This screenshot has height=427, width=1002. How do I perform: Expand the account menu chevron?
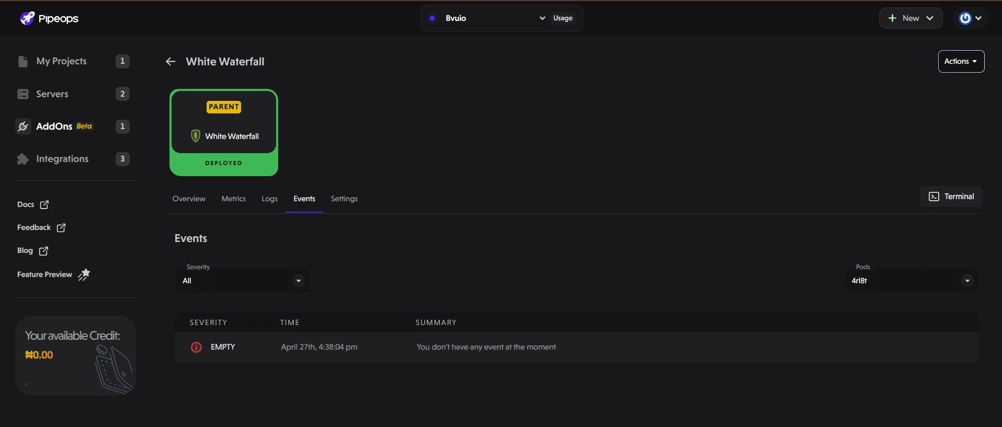click(x=978, y=18)
